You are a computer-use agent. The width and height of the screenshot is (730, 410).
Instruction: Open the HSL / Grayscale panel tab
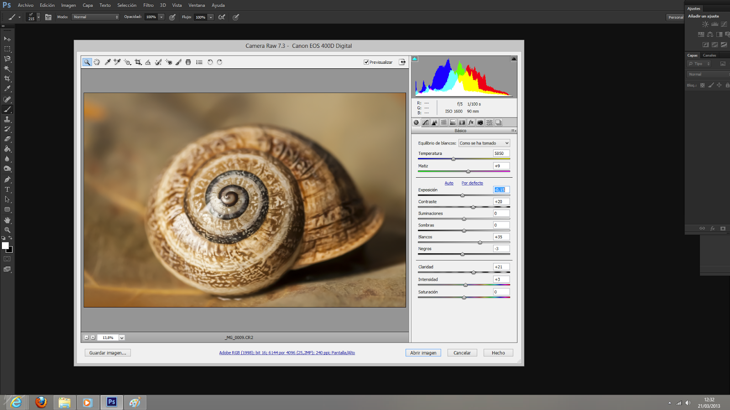(443, 123)
